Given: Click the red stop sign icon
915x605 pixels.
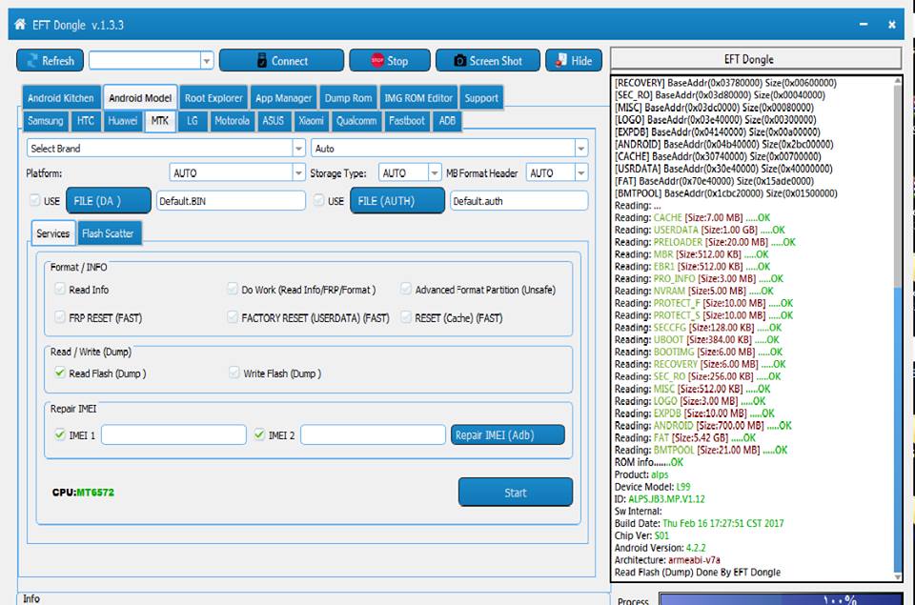Looking at the screenshot, I should click(377, 60).
